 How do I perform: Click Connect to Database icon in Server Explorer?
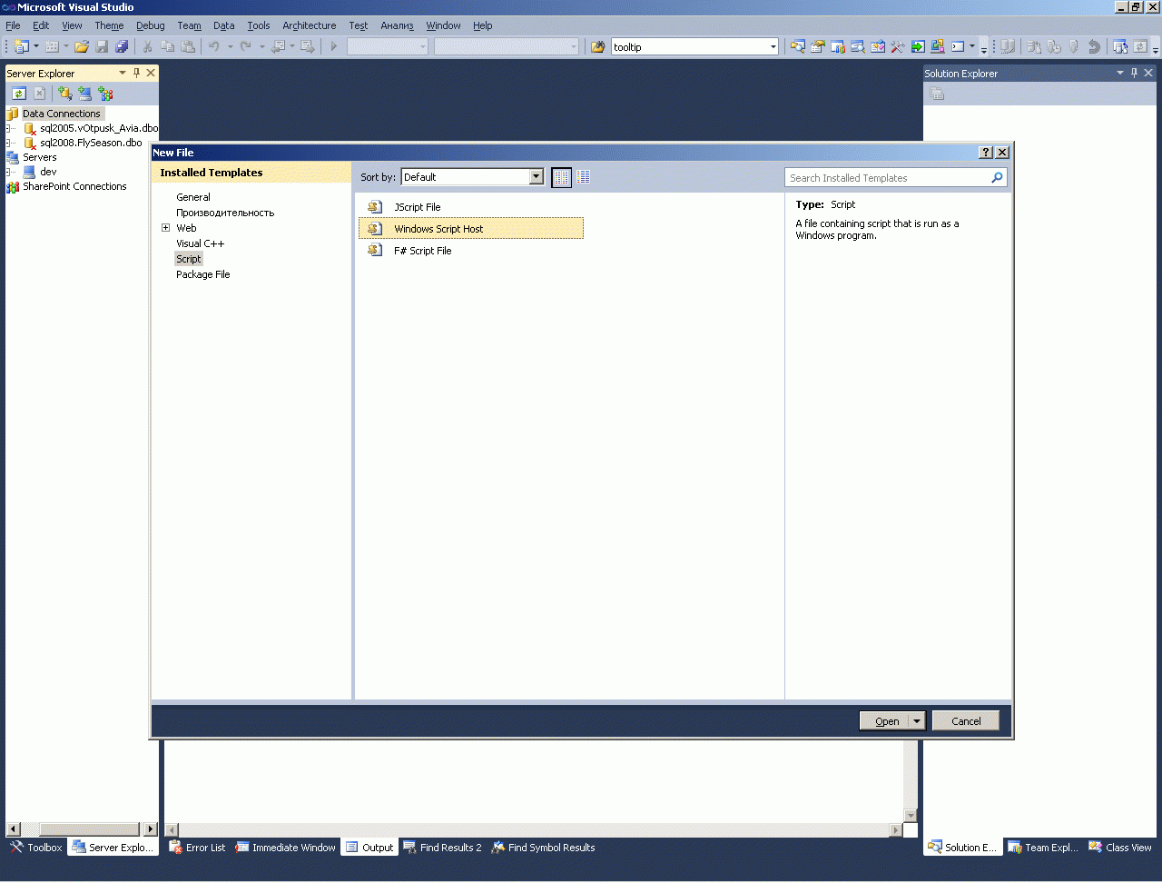65,93
